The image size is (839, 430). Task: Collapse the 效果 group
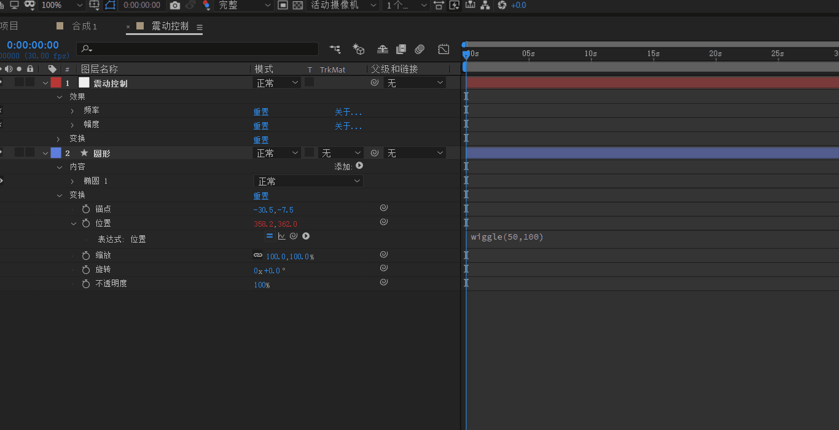[x=60, y=97]
